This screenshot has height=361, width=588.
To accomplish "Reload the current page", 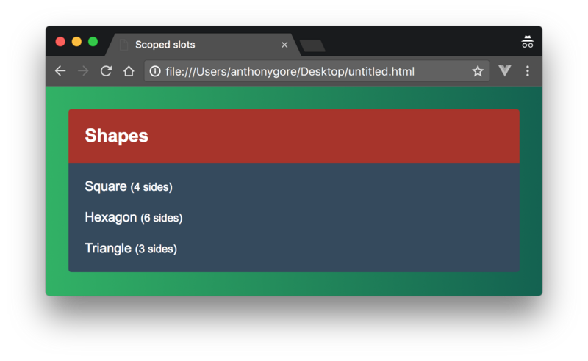I will point(106,71).
